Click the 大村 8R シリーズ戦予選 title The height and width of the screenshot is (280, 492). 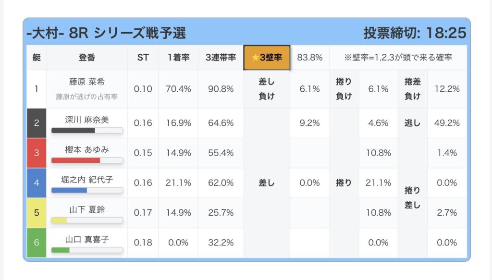(x=106, y=33)
